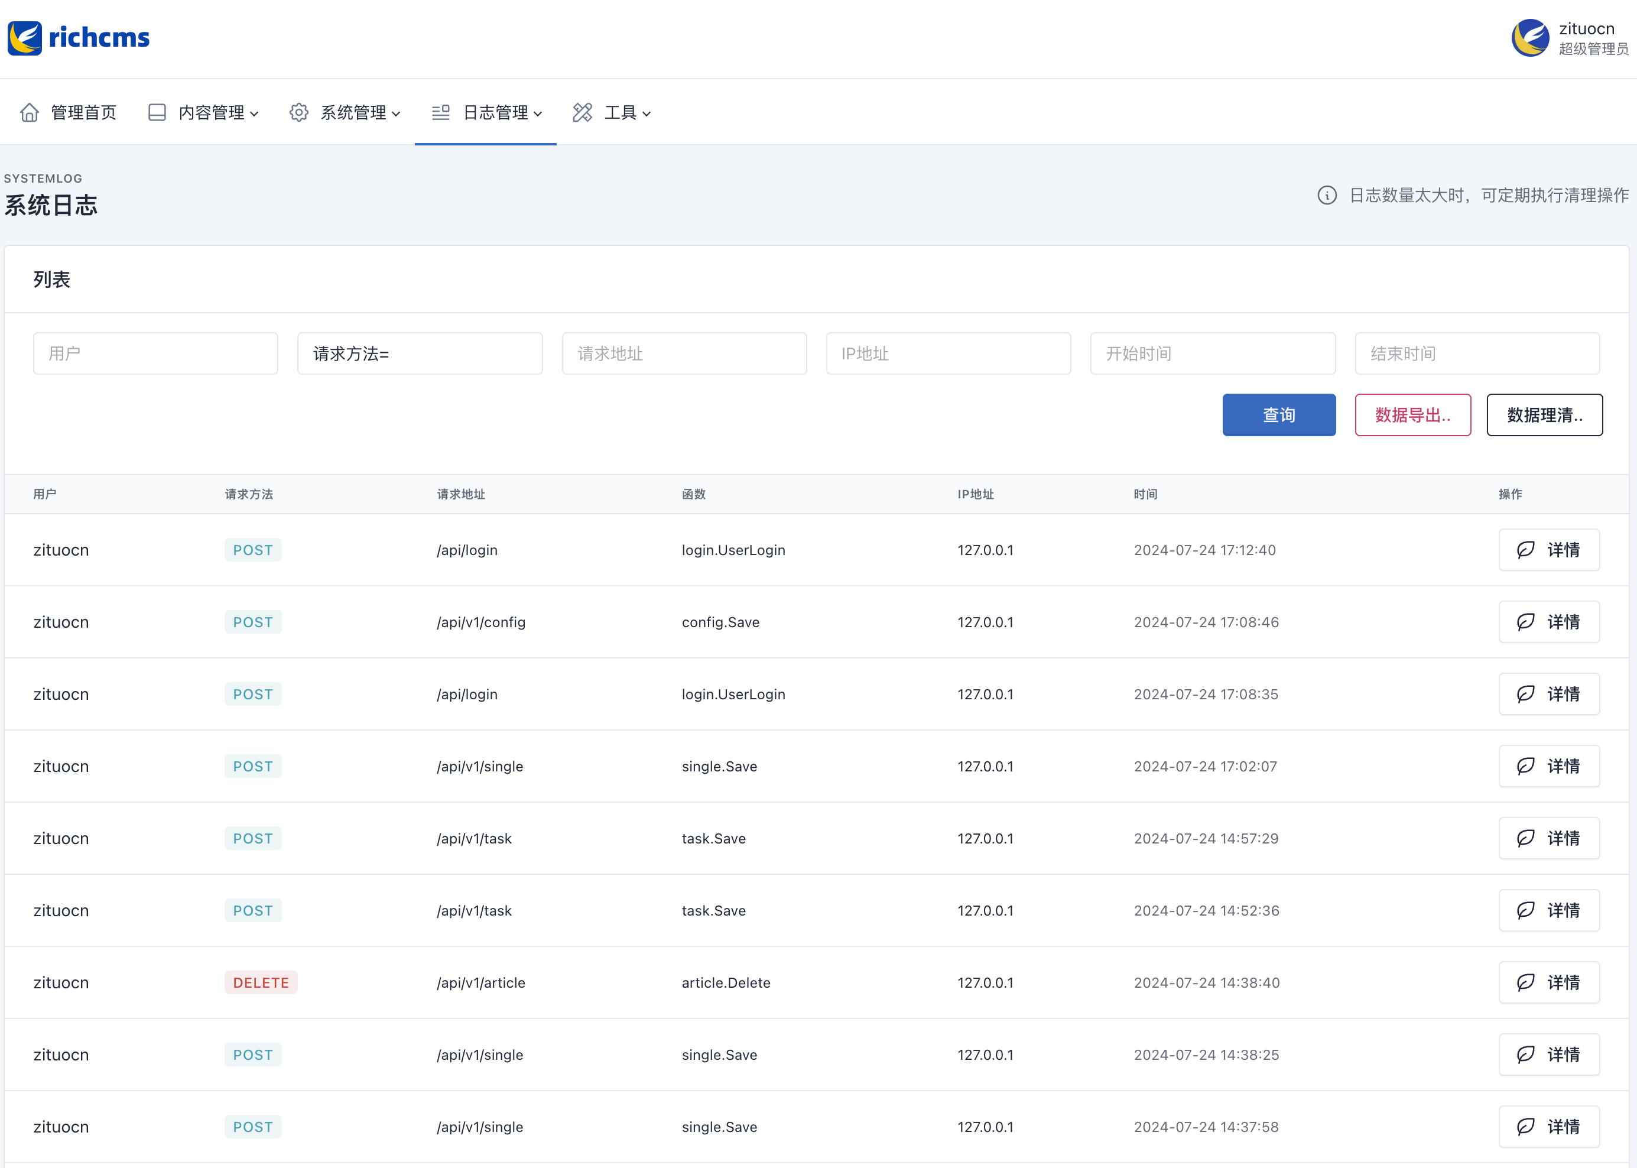Click the 工具 tools icon
Image resolution: width=1637 pixels, height=1168 pixels.
582,112
